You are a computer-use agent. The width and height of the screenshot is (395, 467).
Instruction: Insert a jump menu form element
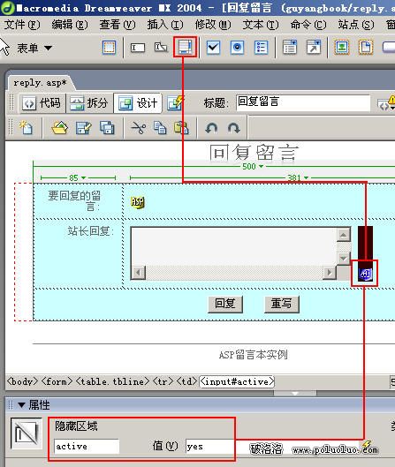pos(314,48)
